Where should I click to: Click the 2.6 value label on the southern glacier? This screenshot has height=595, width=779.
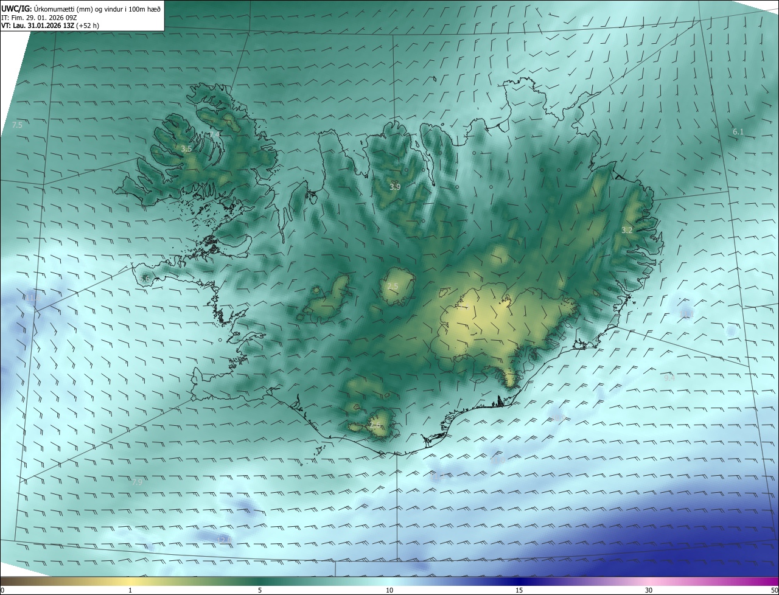click(x=375, y=425)
